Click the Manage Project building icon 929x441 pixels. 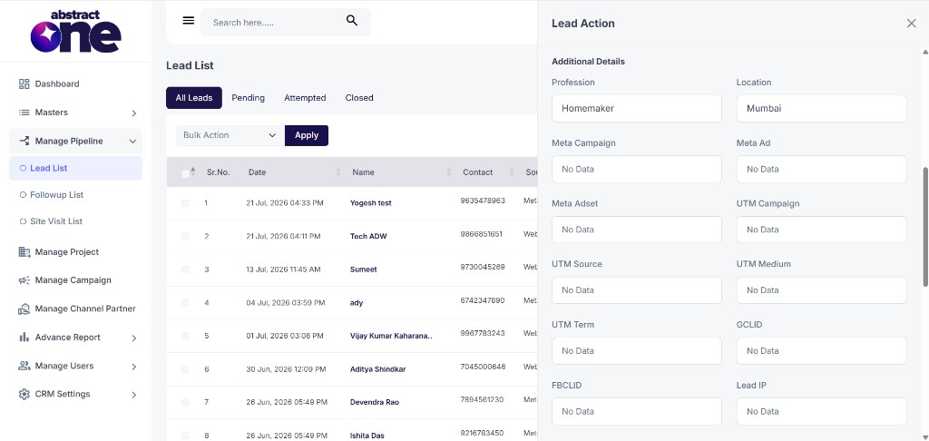[24, 252]
